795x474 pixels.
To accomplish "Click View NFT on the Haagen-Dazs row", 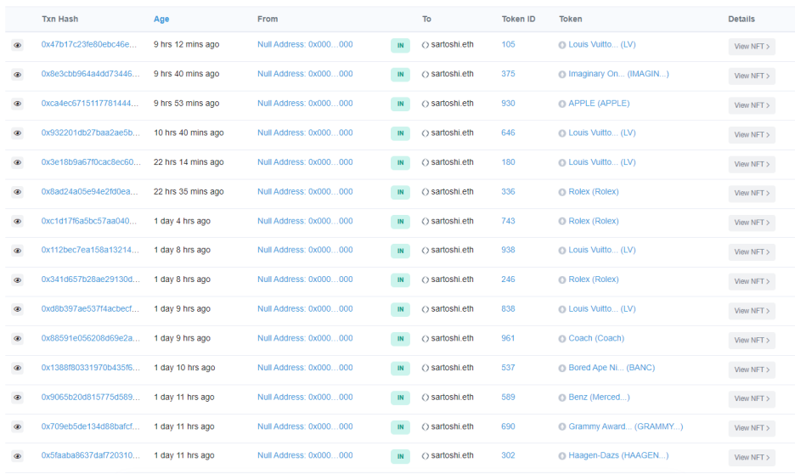I will [752, 457].
